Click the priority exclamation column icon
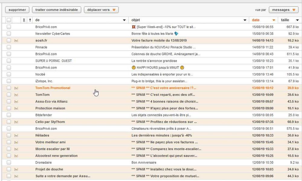 tap(30, 20)
